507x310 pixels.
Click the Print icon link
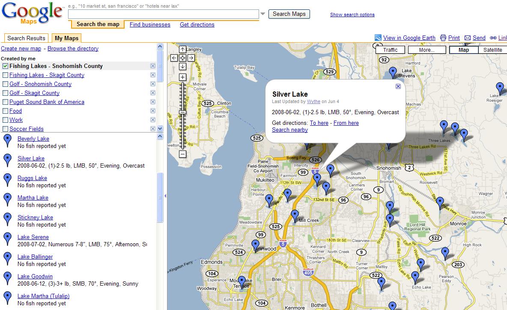click(x=443, y=38)
